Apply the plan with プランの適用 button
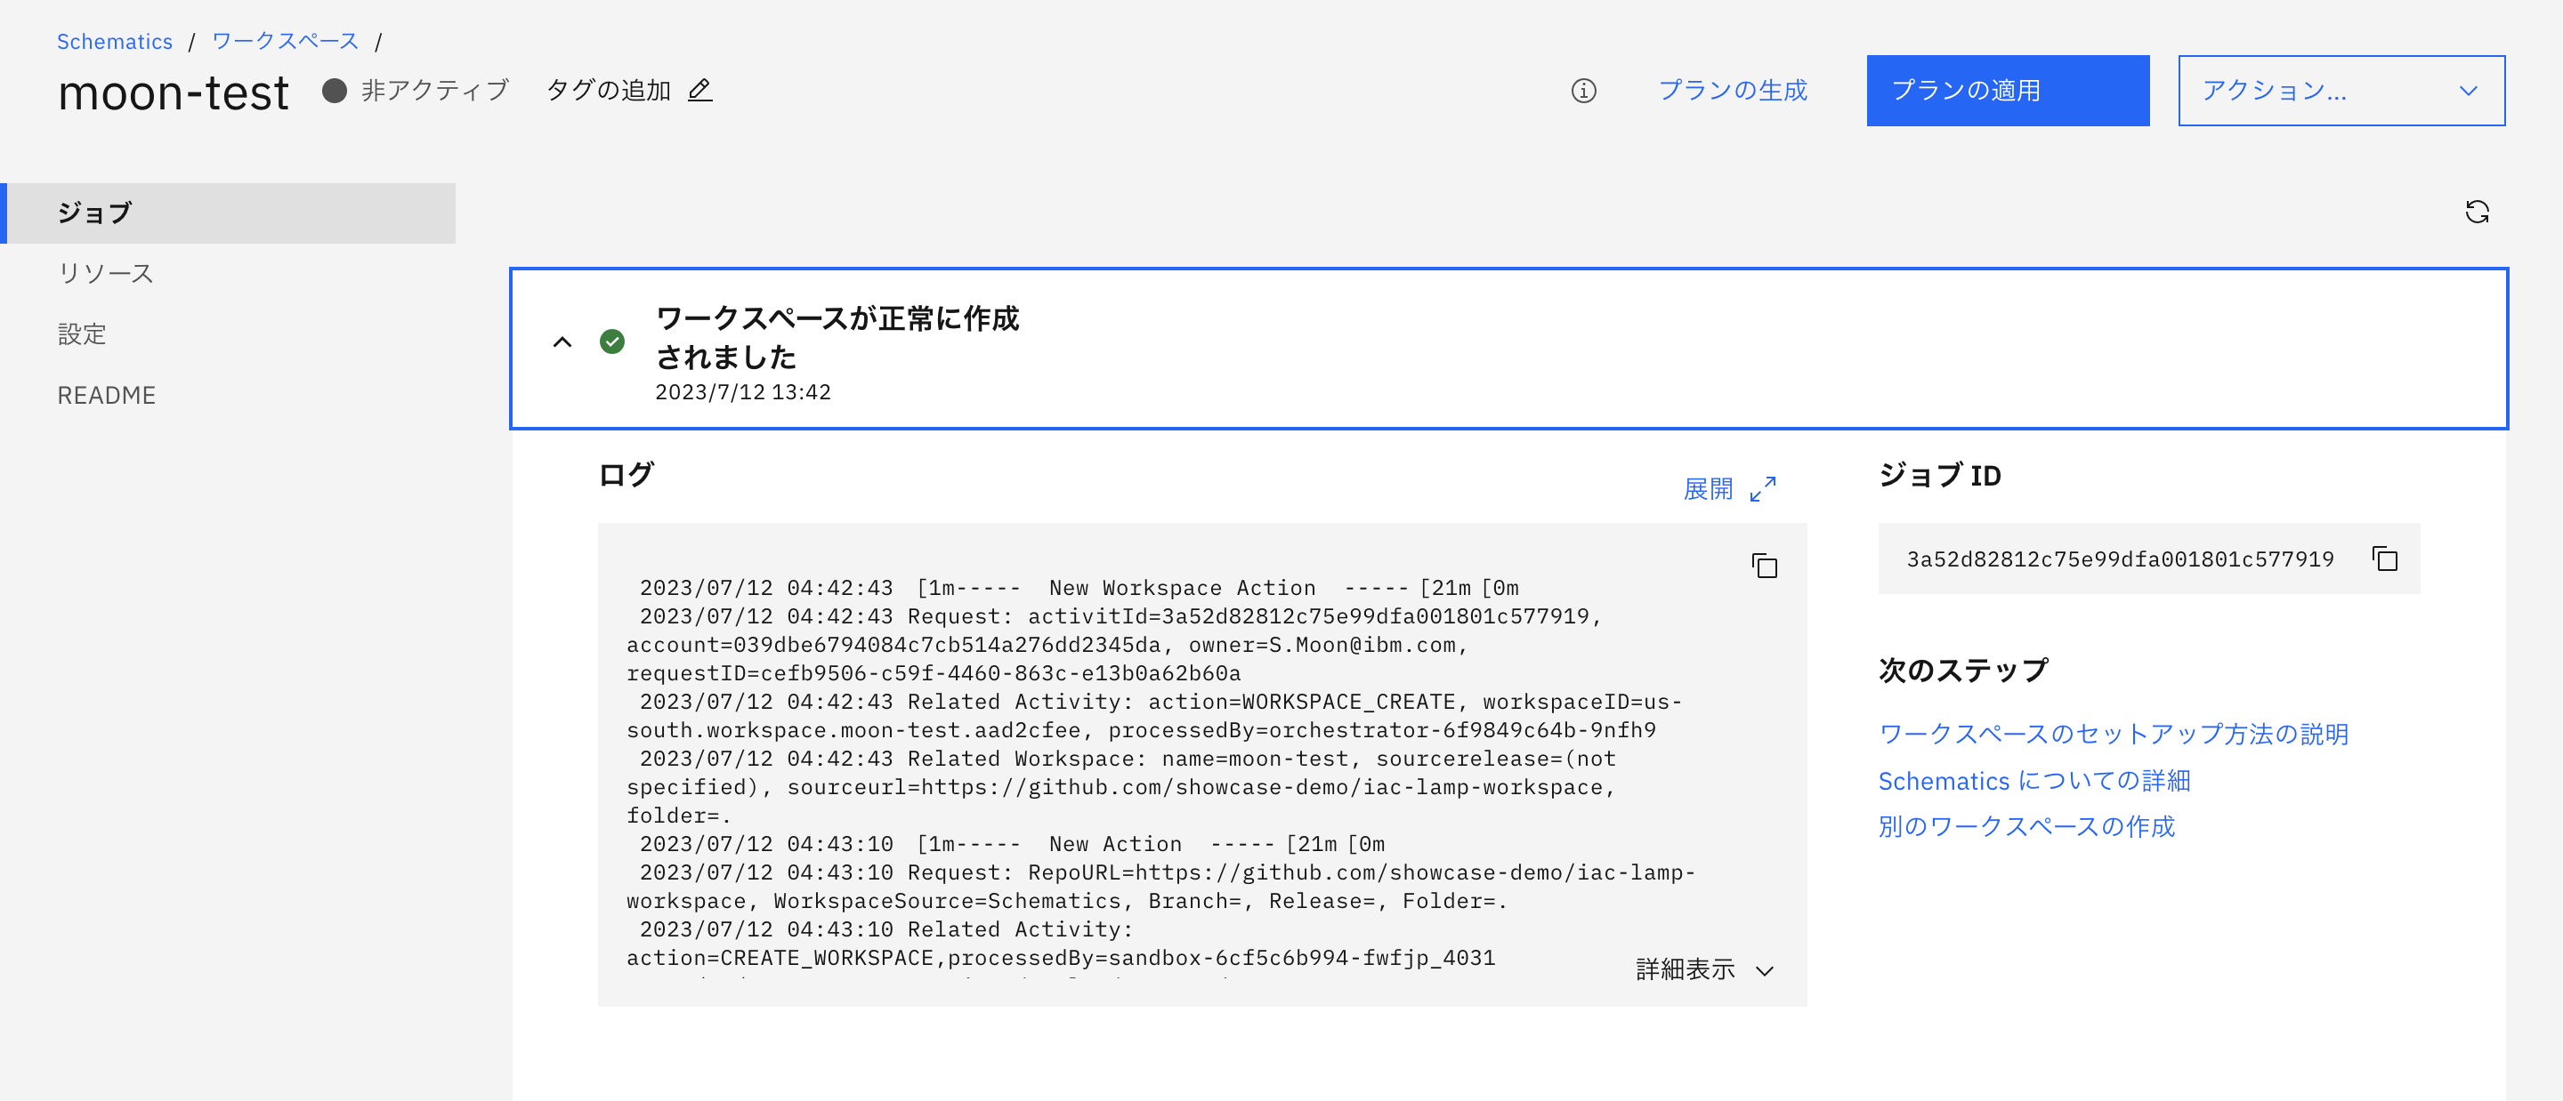Viewport: 2563px width, 1101px height. coord(2007,91)
